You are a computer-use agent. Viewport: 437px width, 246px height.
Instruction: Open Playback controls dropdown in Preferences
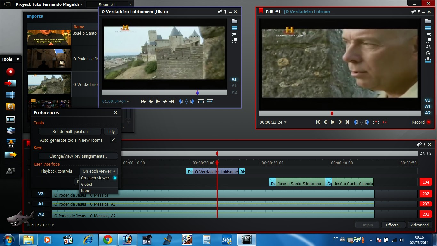tap(99, 171)
